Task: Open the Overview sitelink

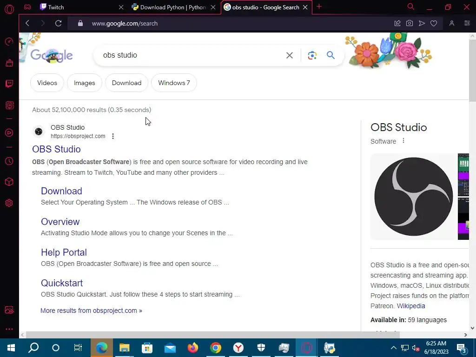Action: coord(60,222)
